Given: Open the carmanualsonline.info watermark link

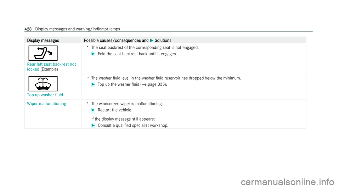Looking at the screenshot, I should click(288, 182).
